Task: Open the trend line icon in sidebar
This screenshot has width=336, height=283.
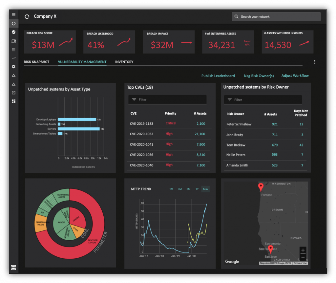Action: pyautogui.click(x=13, y=58)
